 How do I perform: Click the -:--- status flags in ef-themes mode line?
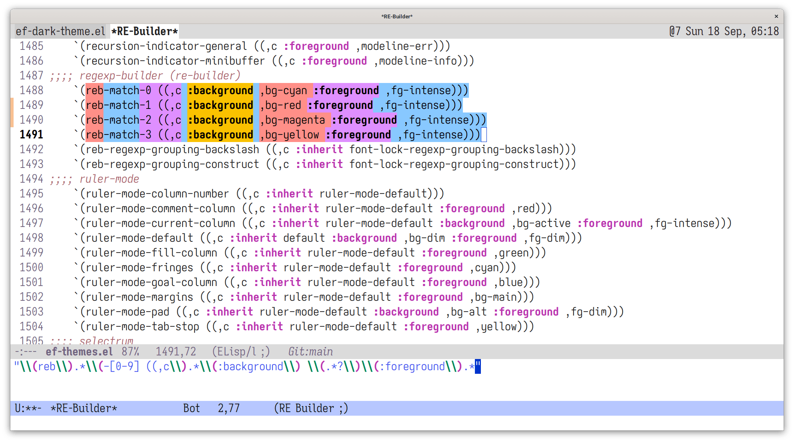point(26,351)
